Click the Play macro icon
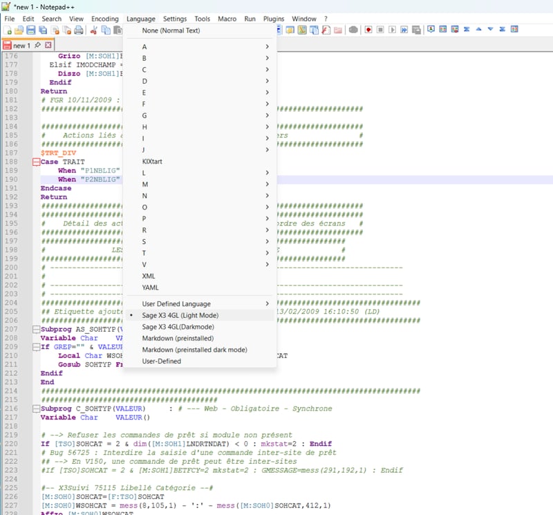The image size is (553, 515). click(x=392, y=30)
